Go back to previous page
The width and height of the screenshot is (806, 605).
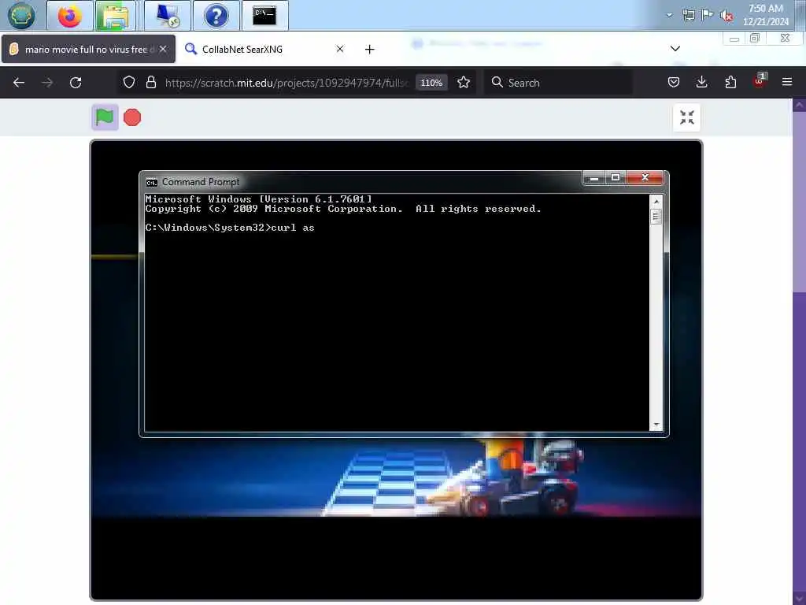[x=19, y=82]
